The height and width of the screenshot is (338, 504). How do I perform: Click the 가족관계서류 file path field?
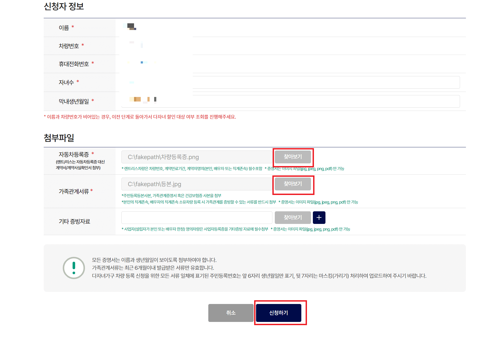click(x=197, y=184)
